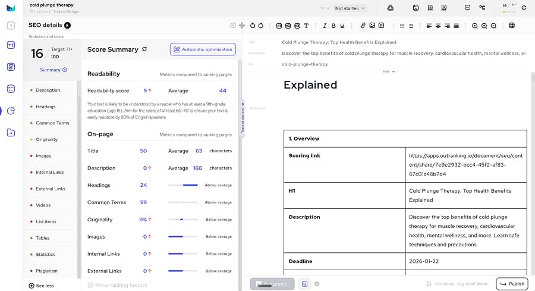Refresh the Score Summary

[144, 49]
